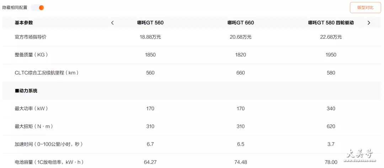Click the 隐藏相同配置 label text
The width and height of the screenshot is (384, 168).
15,7
